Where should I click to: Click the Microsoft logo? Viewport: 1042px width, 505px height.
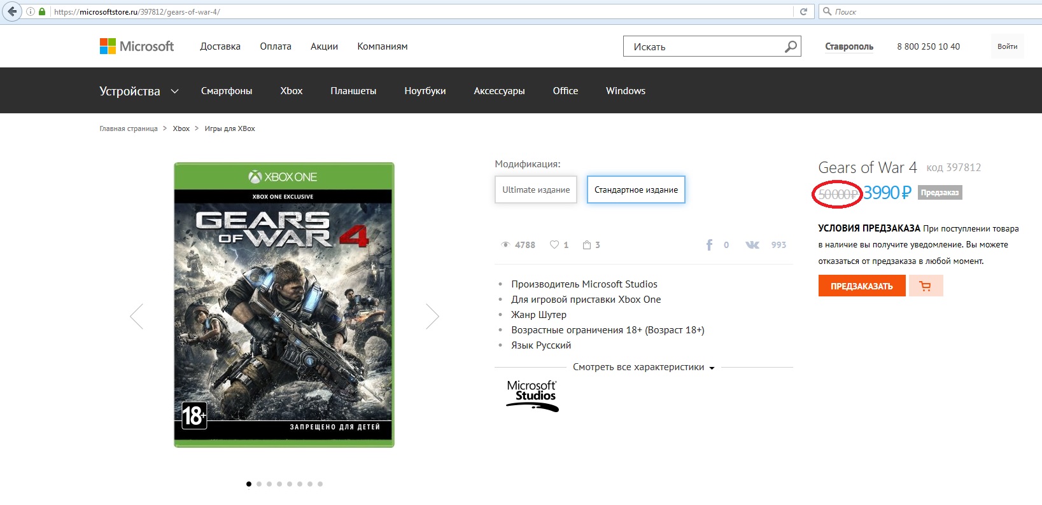136,46
